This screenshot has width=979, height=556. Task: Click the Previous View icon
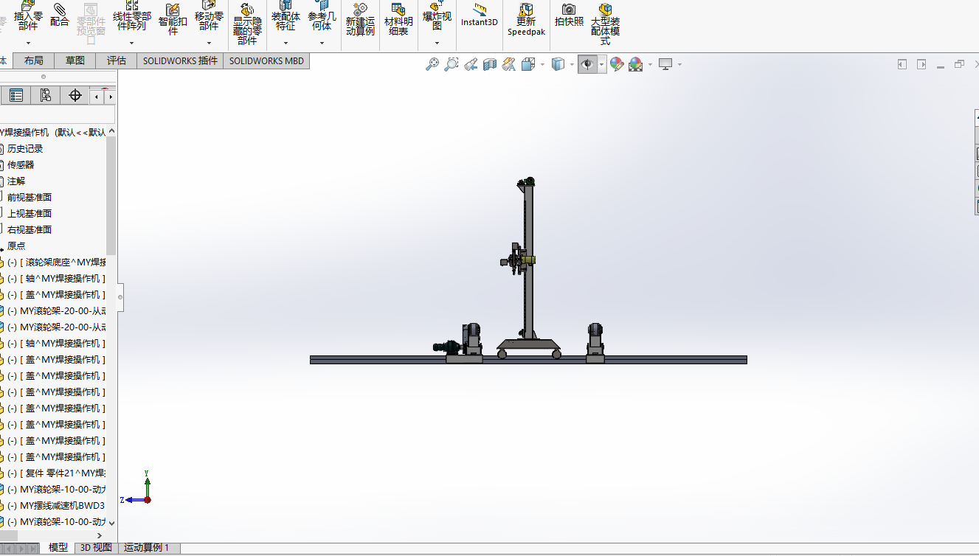click(471, 64)
